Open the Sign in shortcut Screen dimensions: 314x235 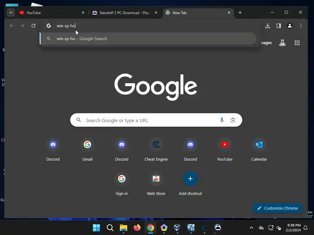(121, 184)
